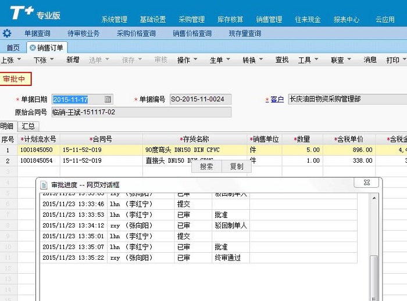Switch to the 首页 tab
The height and width of the screenshot is (301, 407).
click(x=12, y=48)
